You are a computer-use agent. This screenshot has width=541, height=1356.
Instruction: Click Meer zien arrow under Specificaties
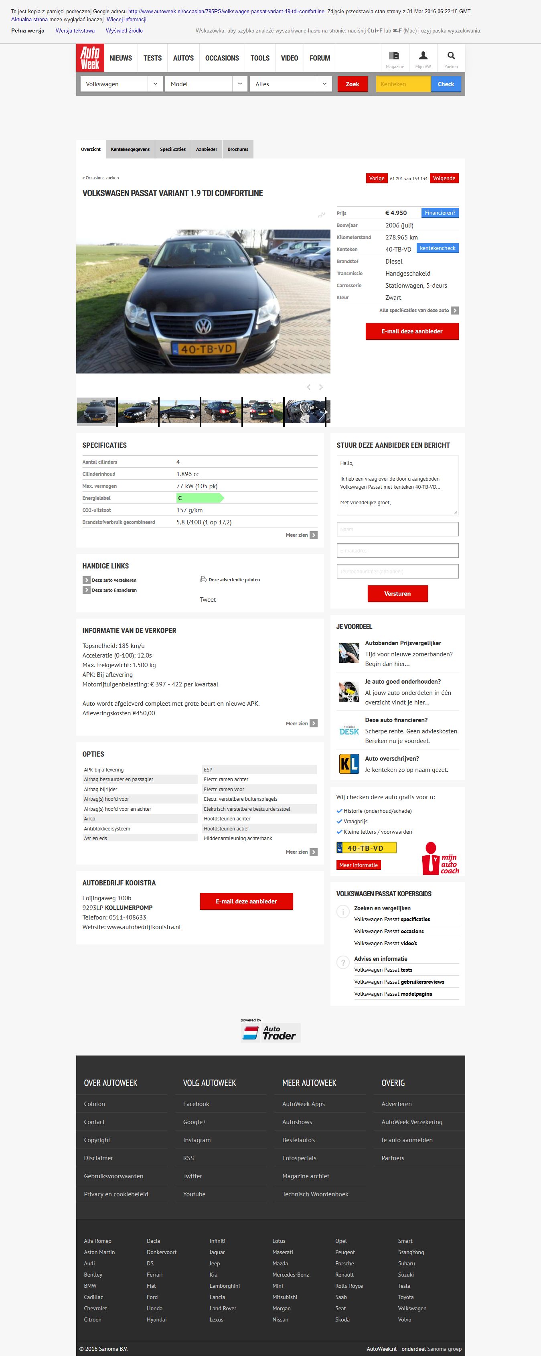pos(314,535)
